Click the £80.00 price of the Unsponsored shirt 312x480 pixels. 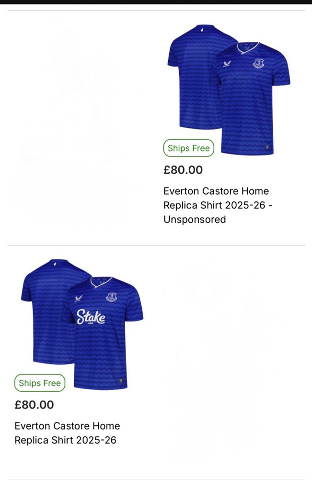pyautogui.click(x=183, y=170)
